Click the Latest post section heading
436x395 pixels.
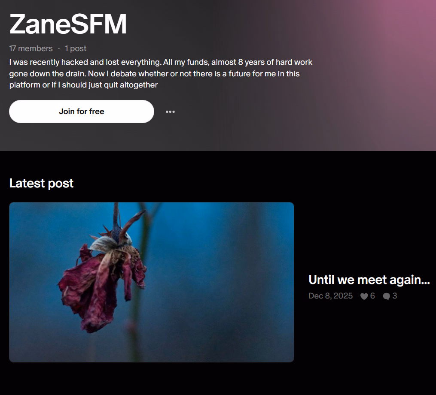click(x=41, y=183)
